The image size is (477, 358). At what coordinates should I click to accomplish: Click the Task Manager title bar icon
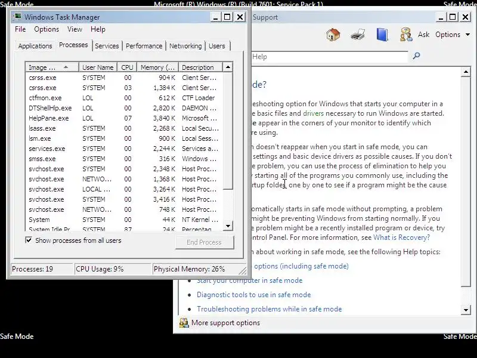(x=18, y=17)
